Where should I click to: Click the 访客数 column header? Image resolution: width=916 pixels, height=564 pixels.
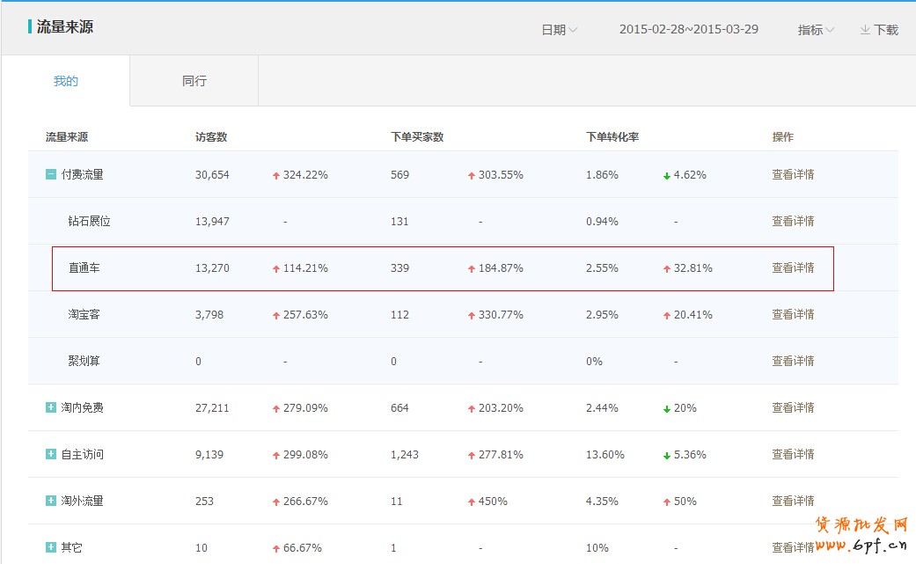[211, 137]
